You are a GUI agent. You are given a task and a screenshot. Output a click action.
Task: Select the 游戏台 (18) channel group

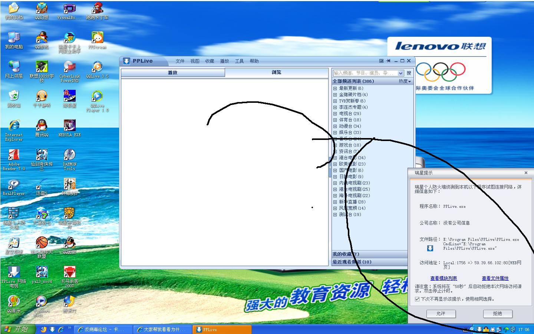coord(350,145)
